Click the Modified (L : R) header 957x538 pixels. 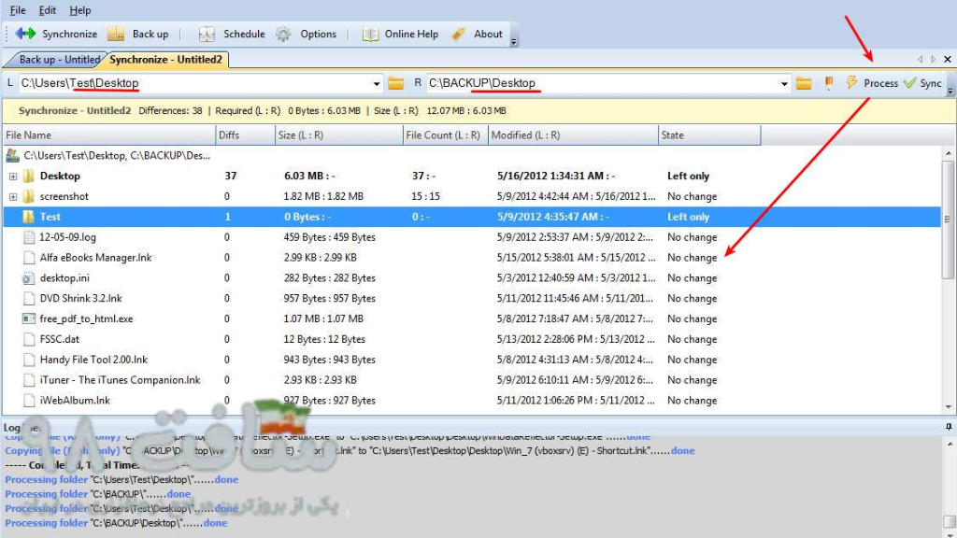pos(574,134)
